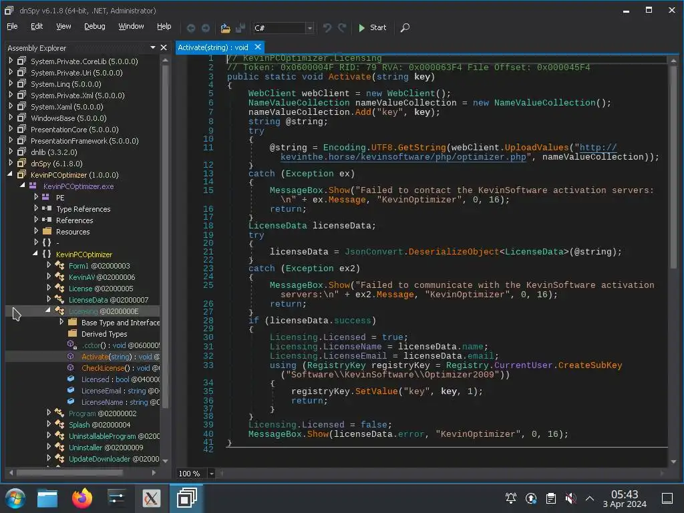Open the Windows Start menu
The width and height of the screenshot is (684, 513).
[x=15, y=498]
